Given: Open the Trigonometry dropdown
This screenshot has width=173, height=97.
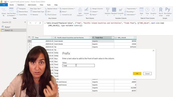Looking at the screenshot, I should click(131, 9).
